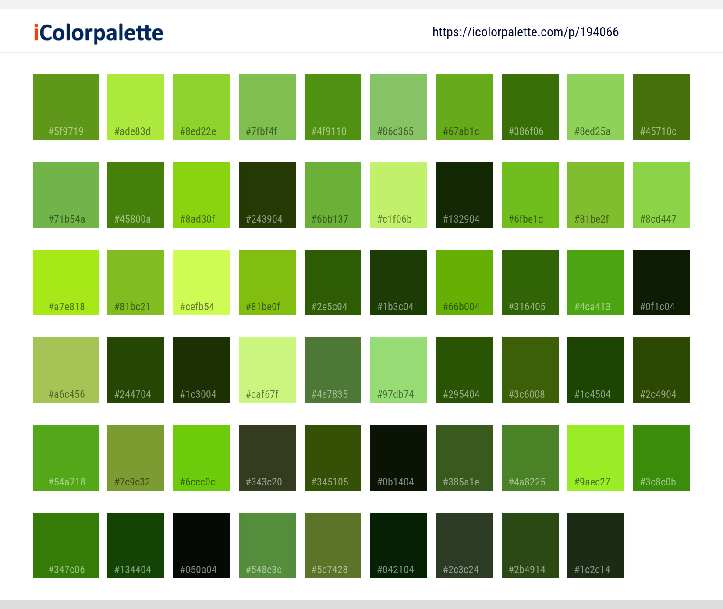Select the #5f9719 color swatch

pos(66,107)
